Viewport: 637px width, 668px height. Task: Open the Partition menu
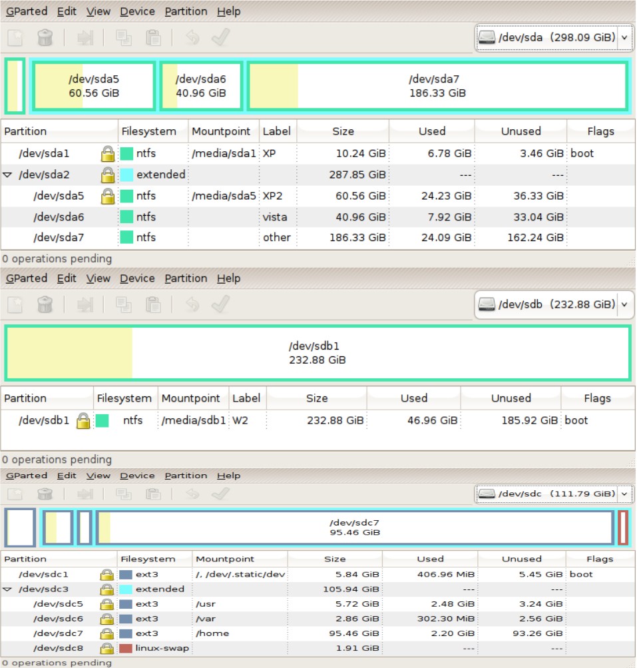pyautogui.click(x=186, y=11)
